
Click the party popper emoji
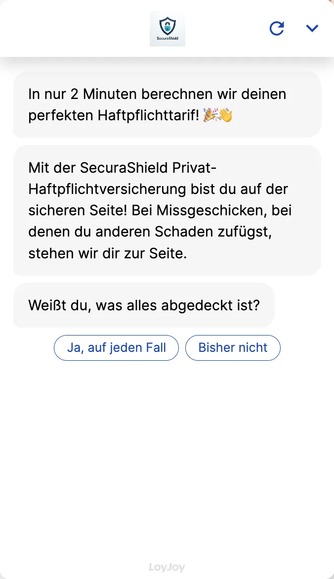tap(211, 115)
